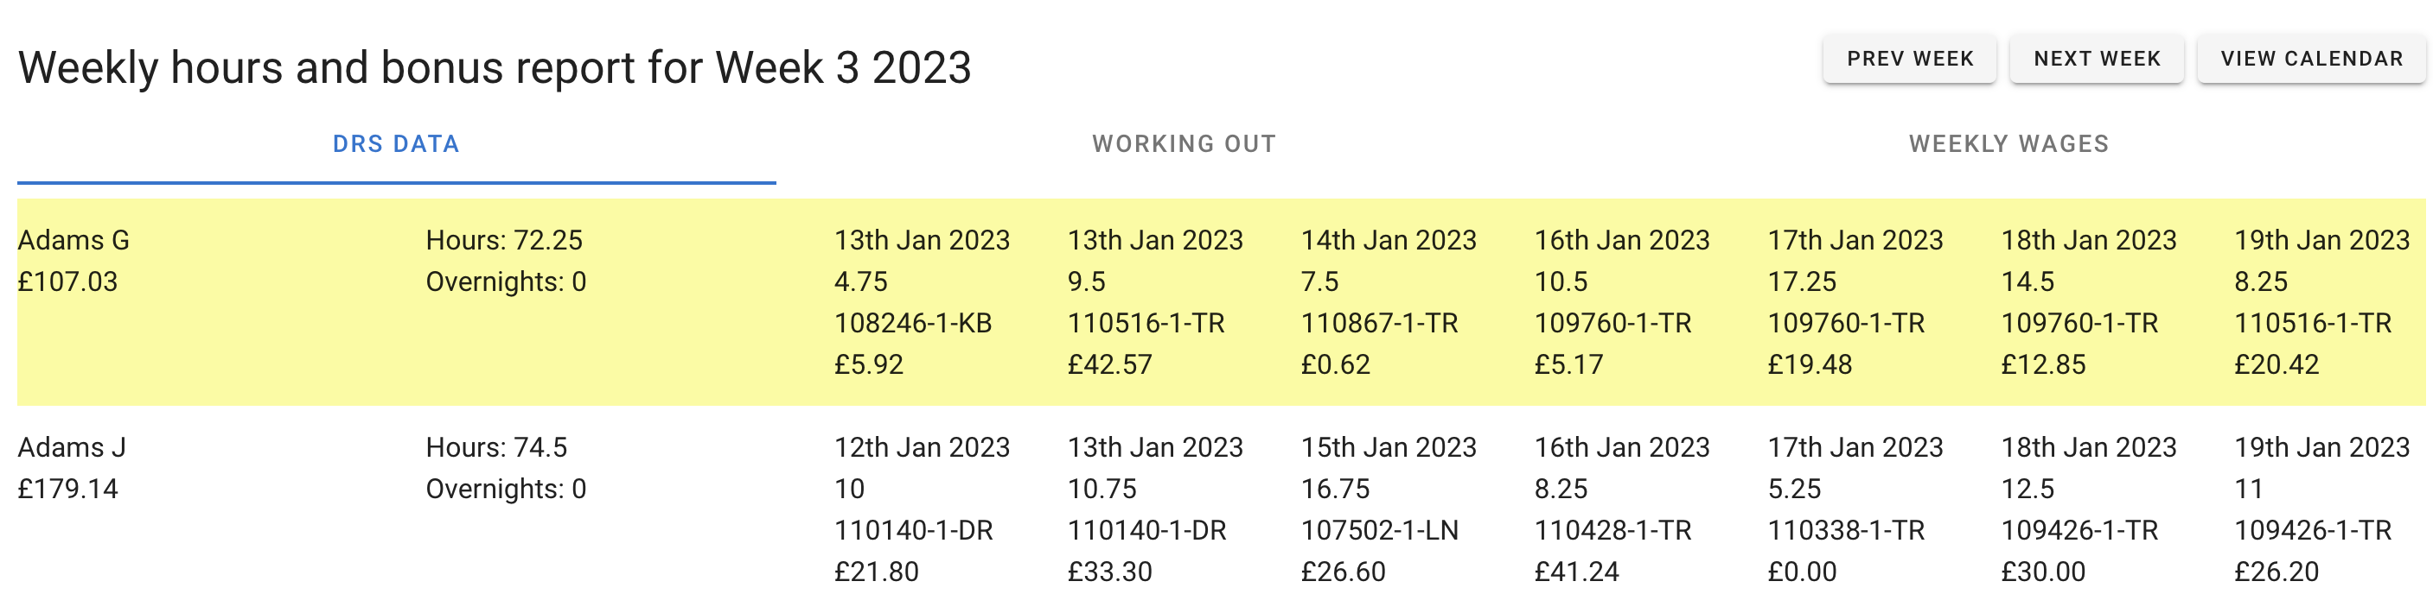Click the £42.57 bonus amount
Viewport: 2433px width, 613px height.
point(1108,365)
